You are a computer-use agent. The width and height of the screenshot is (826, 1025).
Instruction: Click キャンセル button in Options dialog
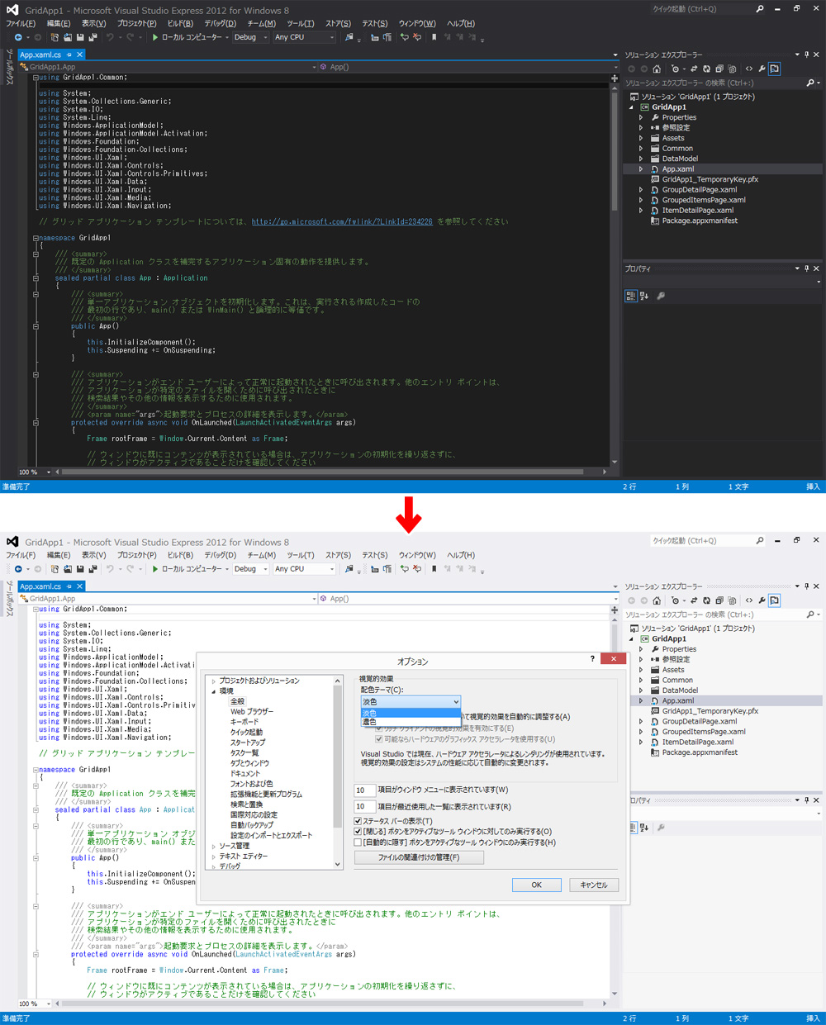pos(594,885)
